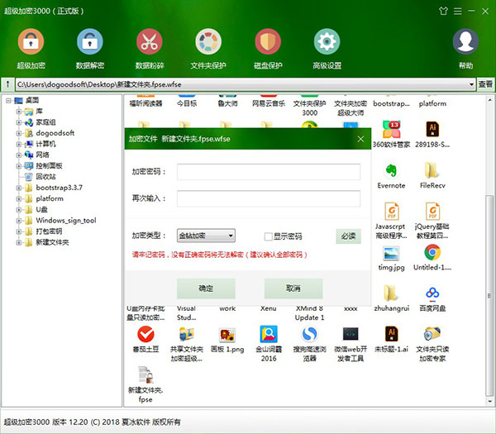The height and width of the screenshot is (434, 496).
Task: Click the 查看 button beside the path
Action: [x=485, y=84]
